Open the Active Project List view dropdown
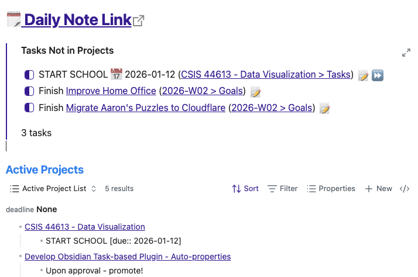This screenshot has height=277, width=418. click(53, 189)
